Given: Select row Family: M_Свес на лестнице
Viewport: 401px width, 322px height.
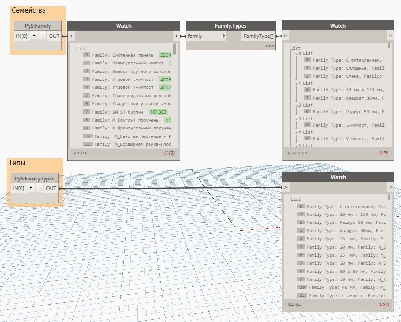Looking at the screenshot, I should [x=127, y=136].
